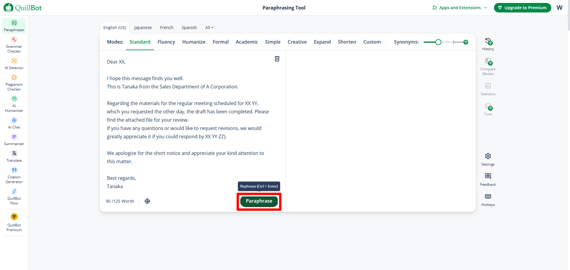Screen dimensions: 570x270
Task: Switch to Humanize mode
Action: (194, 42)
